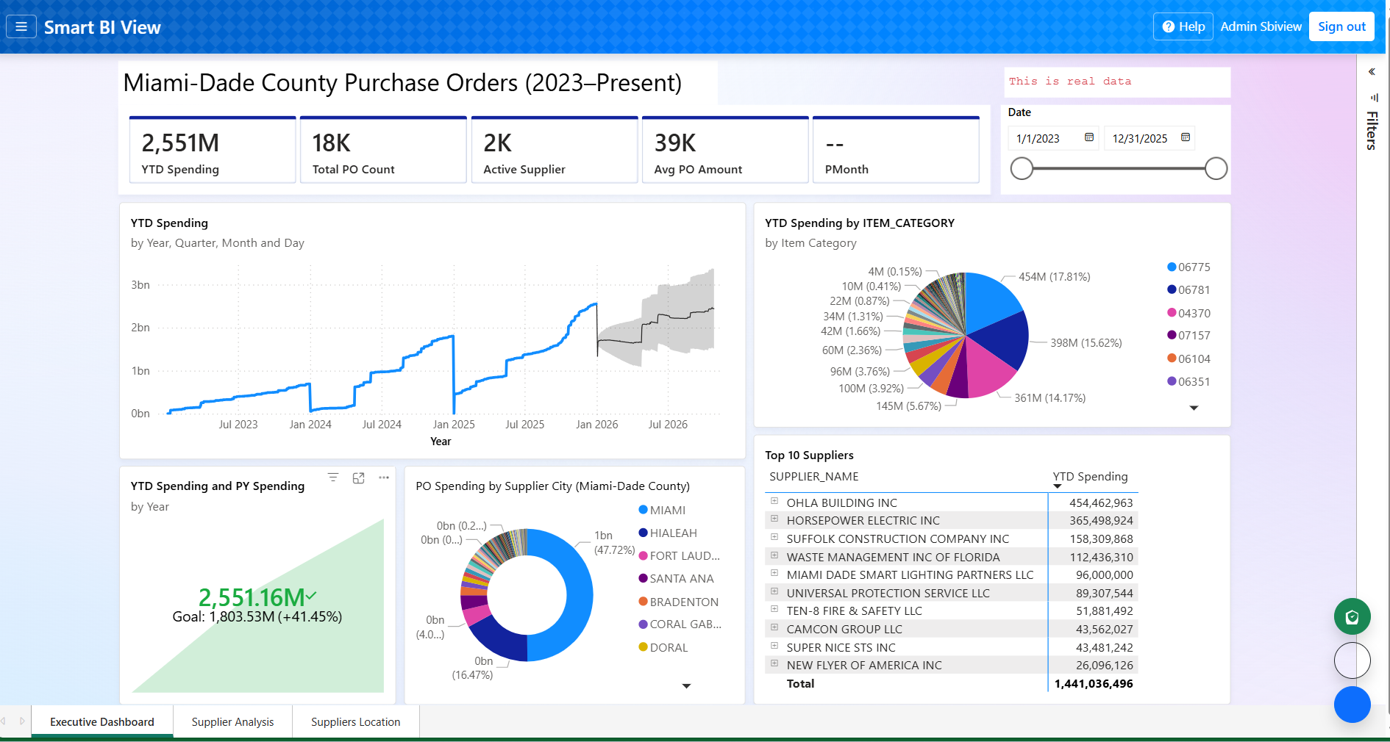Click the Admin Sbiview account name

1261,26
